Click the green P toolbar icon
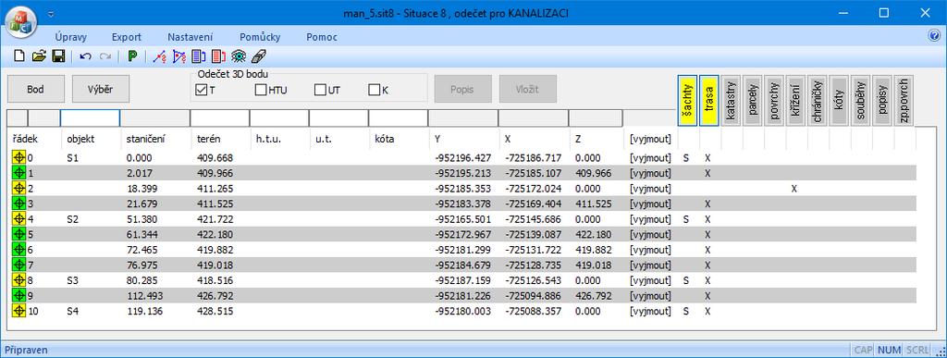The width and height of the screenshot is (947, 358). [132, 56]
